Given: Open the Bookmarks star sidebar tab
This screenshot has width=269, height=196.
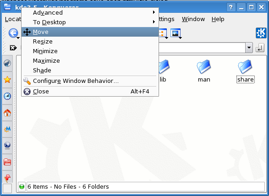Looking at the screenshot, I should pyautogui.click(x=7, y=80).
